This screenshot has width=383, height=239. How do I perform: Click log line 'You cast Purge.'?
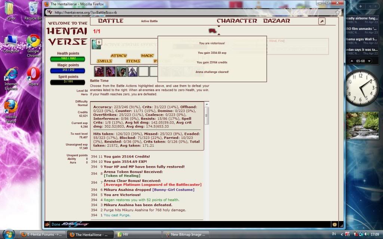tap(117, 215)
